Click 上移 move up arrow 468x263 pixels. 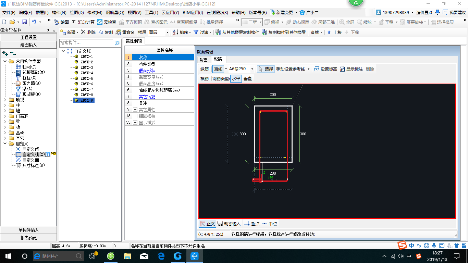point(334,32)
